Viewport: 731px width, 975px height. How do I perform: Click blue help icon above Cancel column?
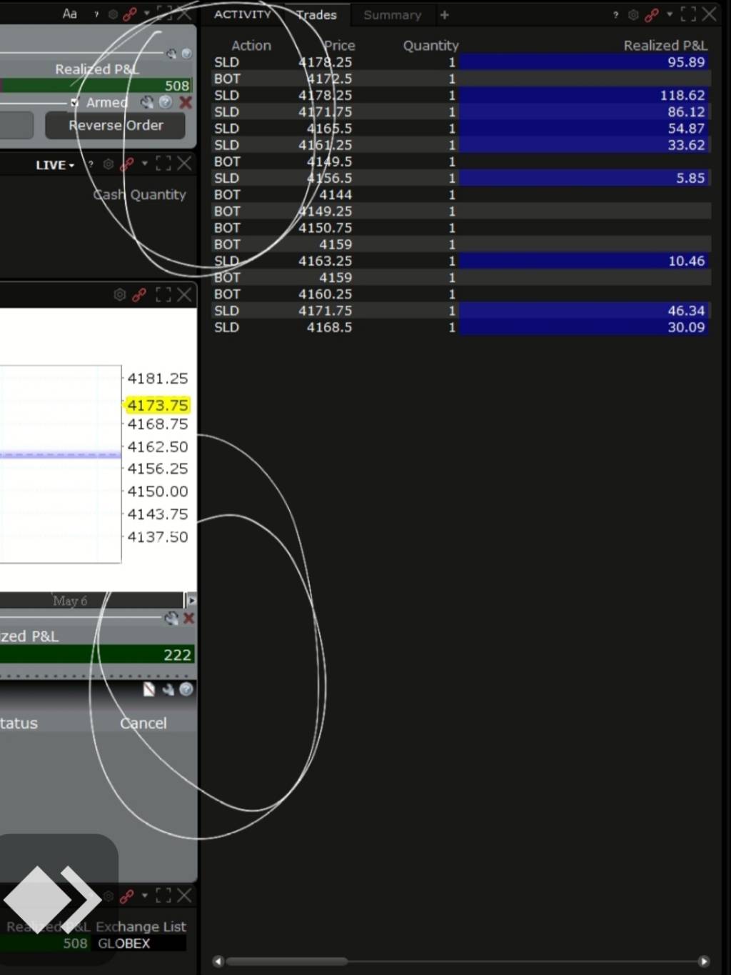click(186, 689)
